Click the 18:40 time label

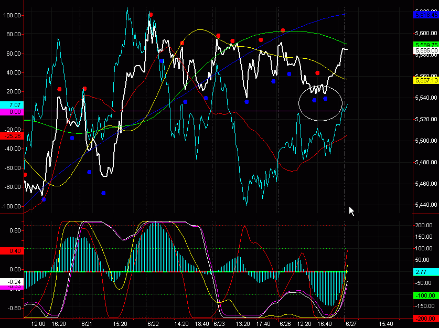coord(202,324)
